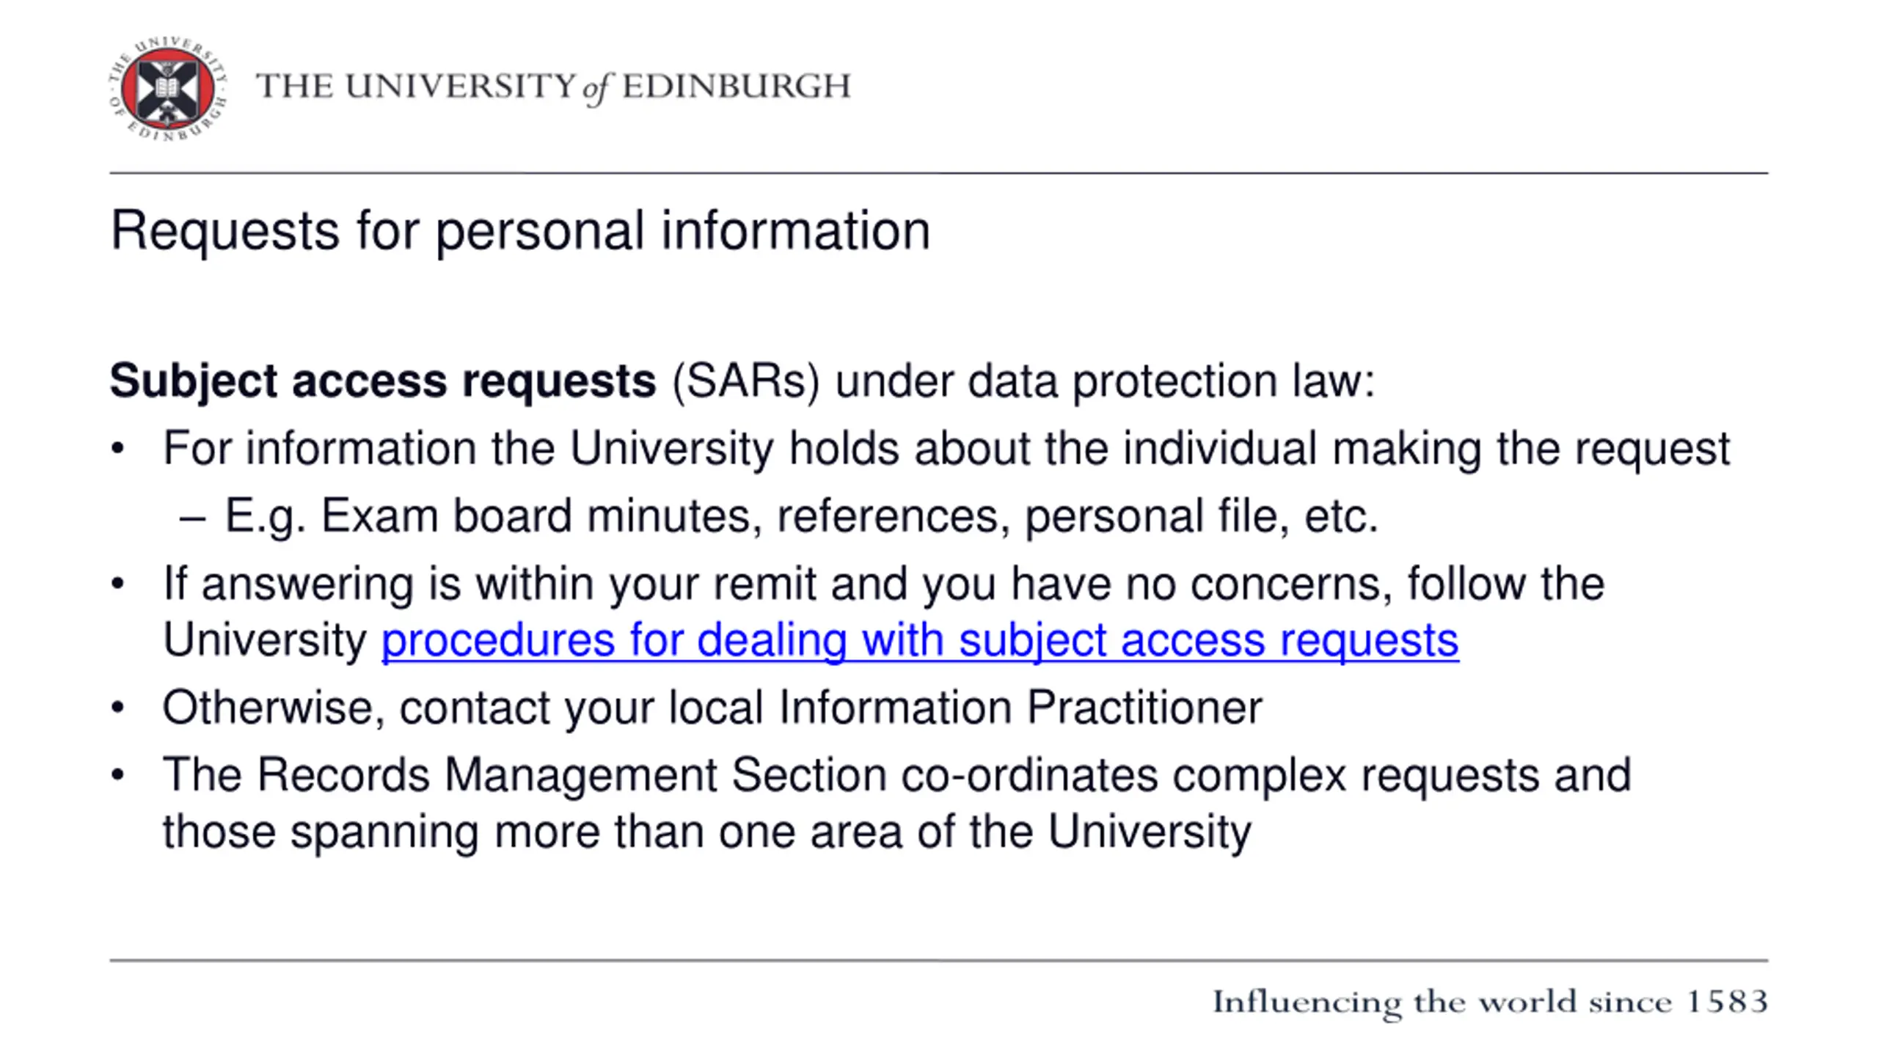Click the line 'those spanning more than one area'
The height and width of the screenshot is (1056, 1878).
tap(706, 832)
